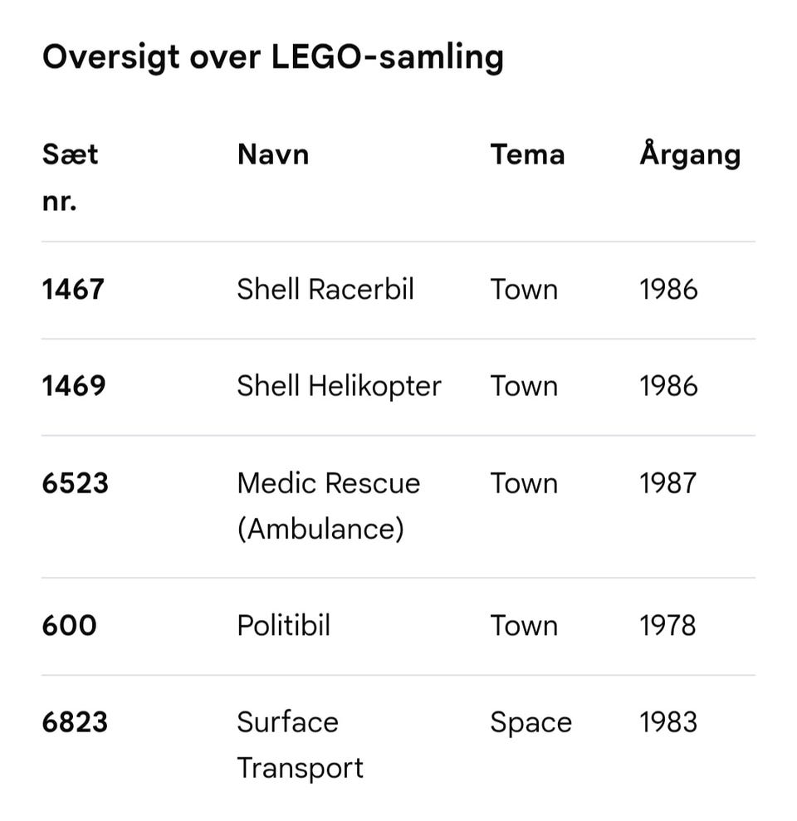Select the "Town" theme for Politibil

tap(524, 625)
